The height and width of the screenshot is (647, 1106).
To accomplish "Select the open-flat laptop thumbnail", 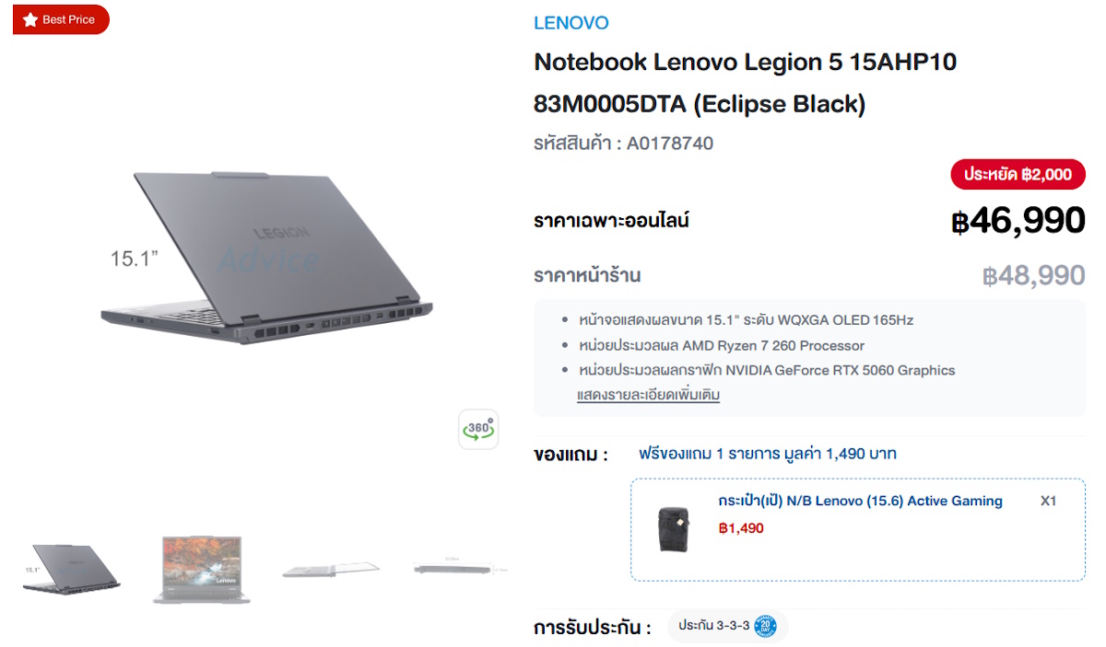I will pos(331,569).
